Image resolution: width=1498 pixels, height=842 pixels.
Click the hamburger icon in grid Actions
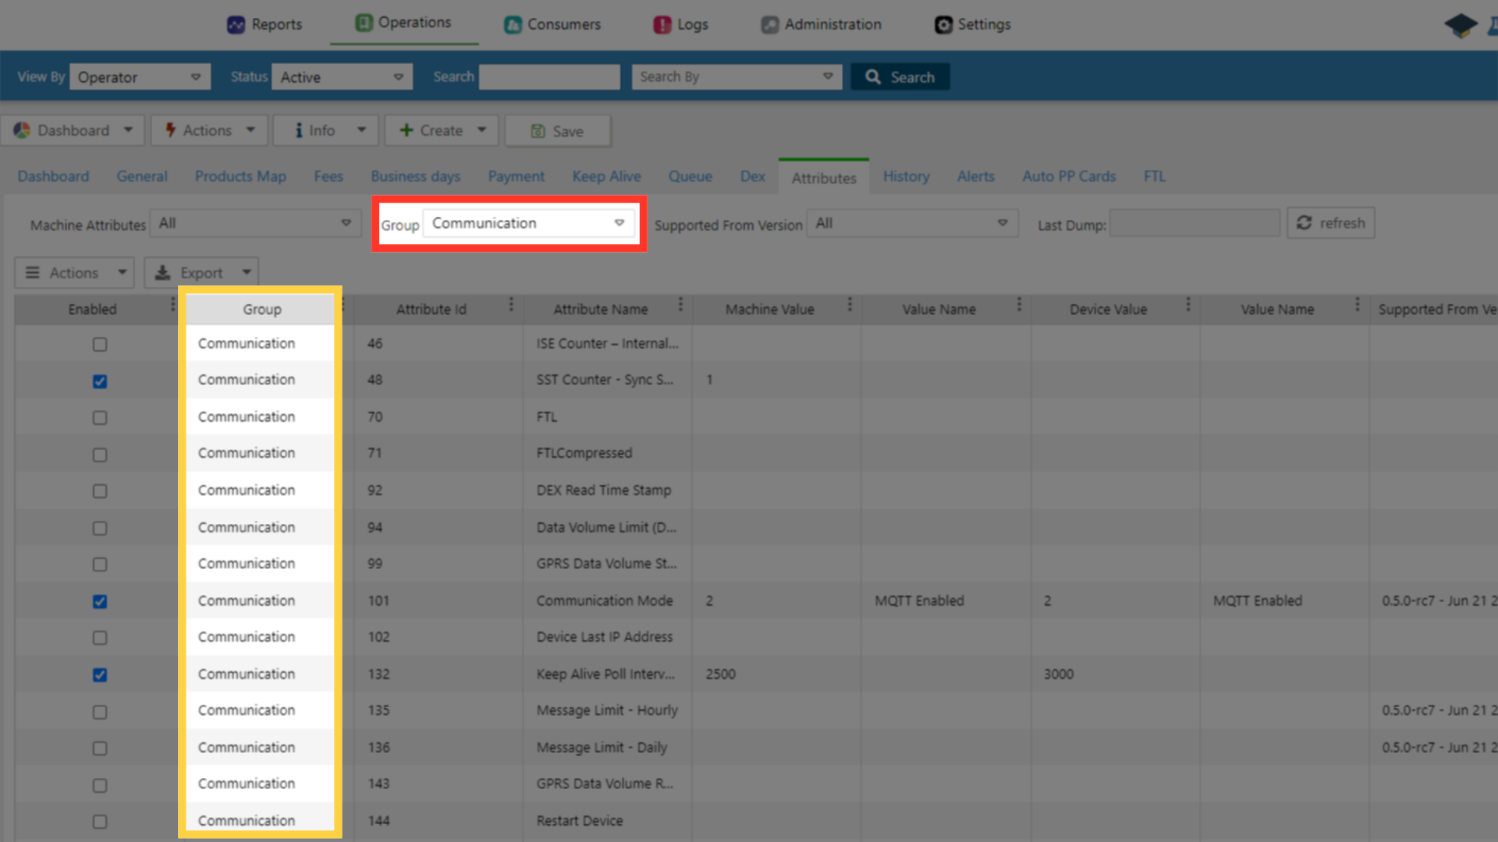pyautogui.click(x=33, y=273)
